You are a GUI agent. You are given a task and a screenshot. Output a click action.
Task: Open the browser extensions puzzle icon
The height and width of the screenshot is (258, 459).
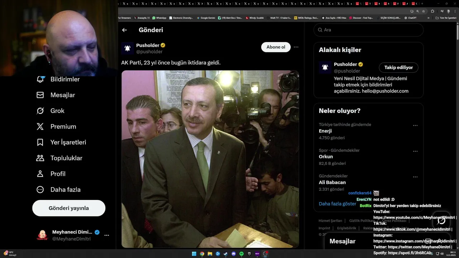pos(432,11)
